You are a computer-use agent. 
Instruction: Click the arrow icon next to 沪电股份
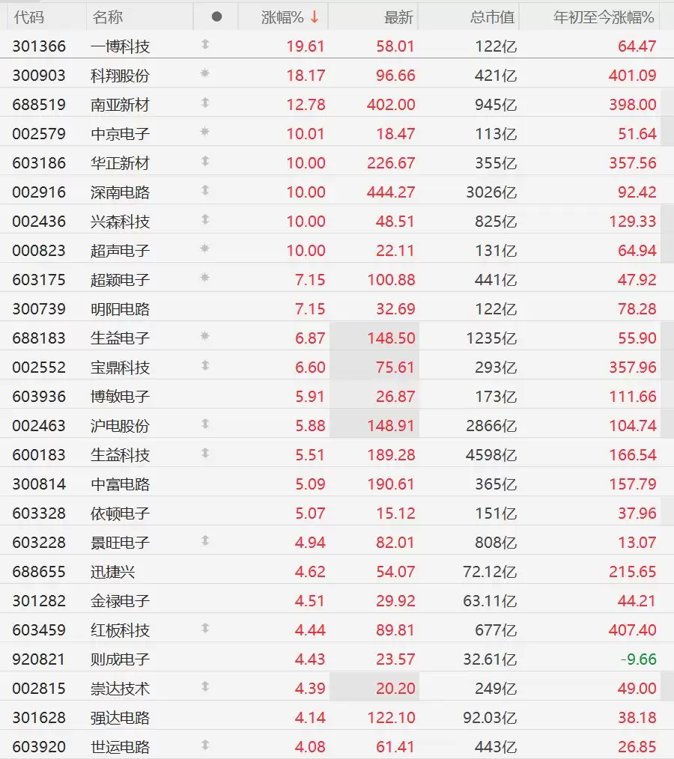[205, 424]
